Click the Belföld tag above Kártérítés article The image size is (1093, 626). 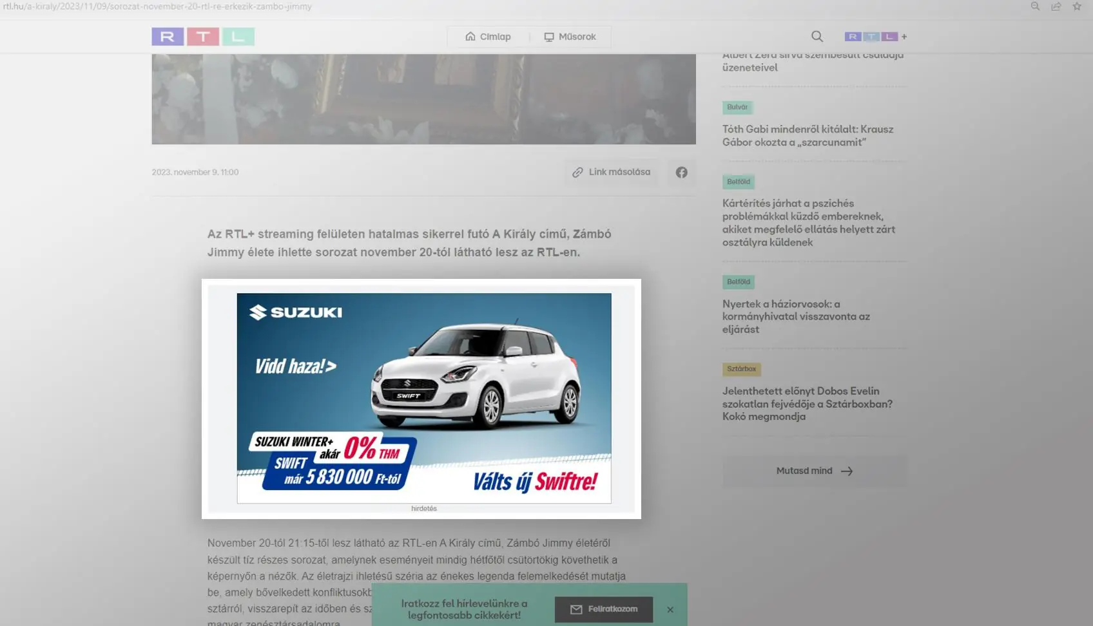pyautogui.click(x=738, y=182)
